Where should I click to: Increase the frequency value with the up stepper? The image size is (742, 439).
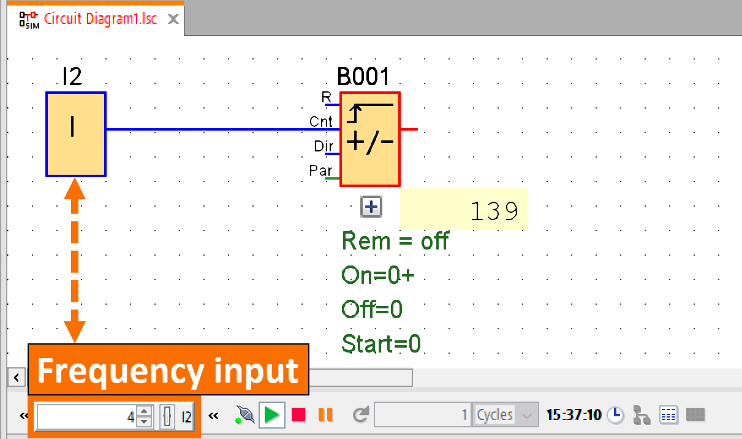144,411
